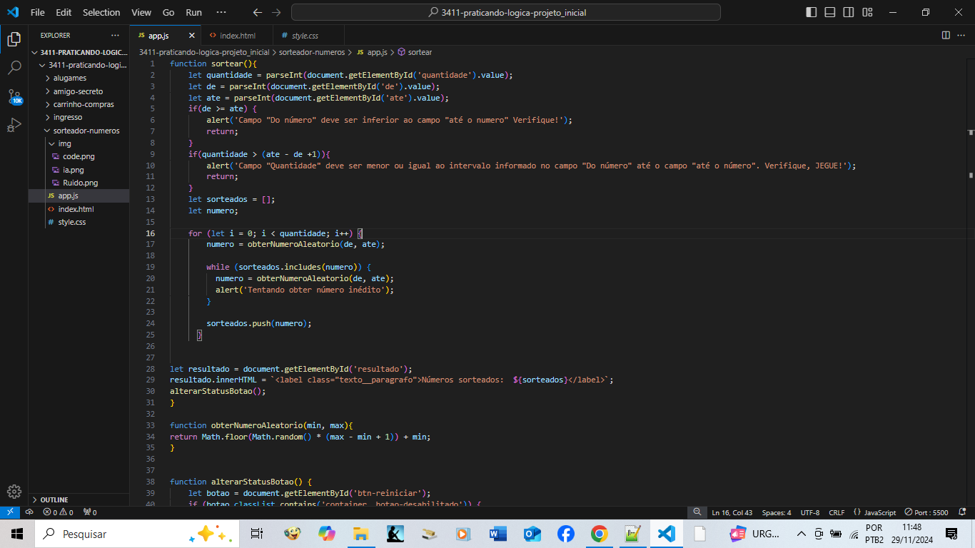Open Task View on the taskbar
The width and height of the screenshot is (975, 548).
tap(257, 534)
